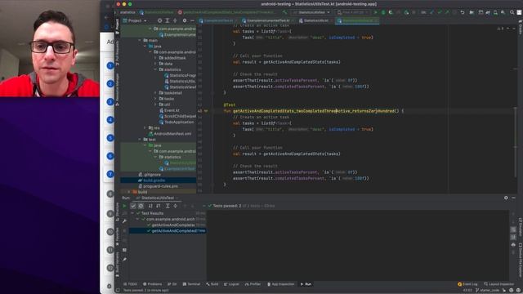Collapse the main statistics package

tap(155, 69)
